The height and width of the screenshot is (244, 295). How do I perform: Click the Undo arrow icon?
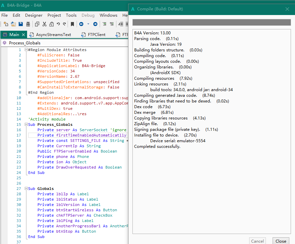pos(58,24)
